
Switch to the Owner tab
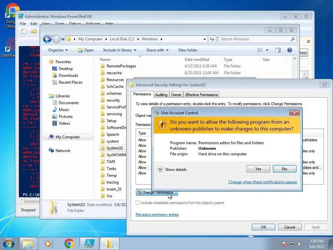pyautogui.click(x=176, y=95)
